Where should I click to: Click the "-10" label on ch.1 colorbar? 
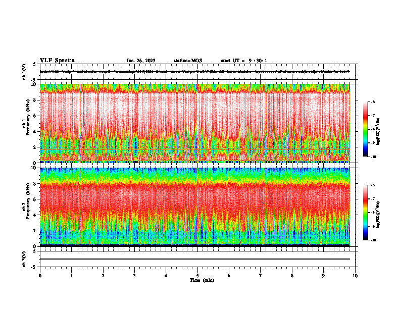[373, 157]
